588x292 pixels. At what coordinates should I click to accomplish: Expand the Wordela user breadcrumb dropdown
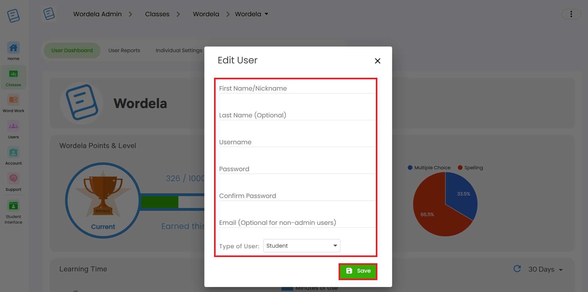(x=252, y=14)
